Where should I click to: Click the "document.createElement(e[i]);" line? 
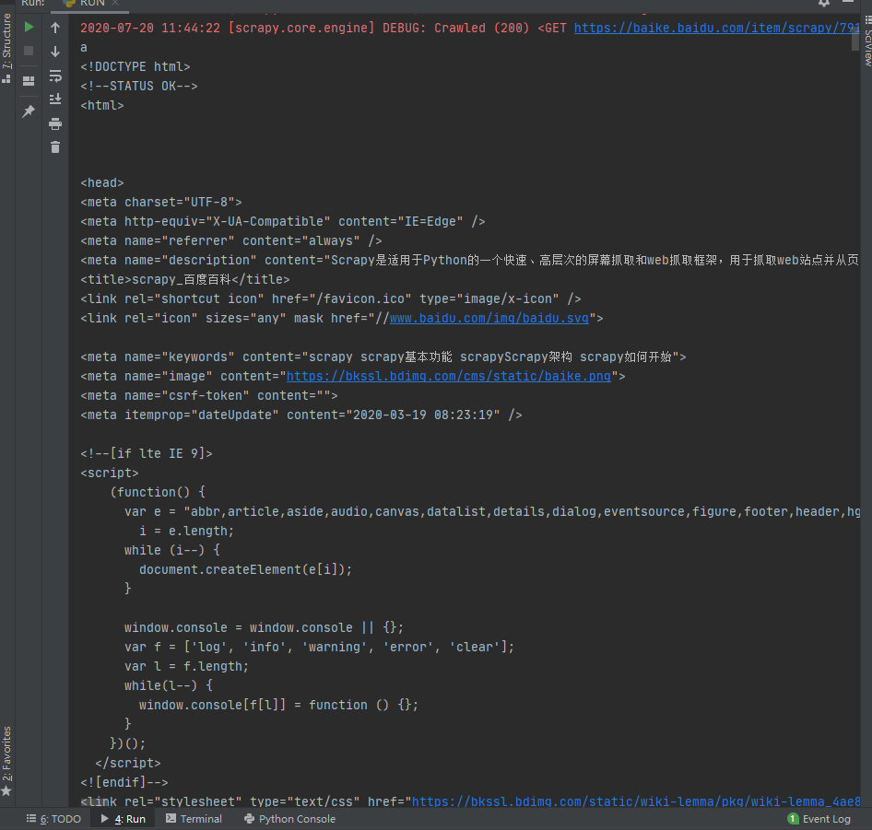coord(245,570)
